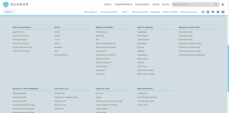The height and width of the screenshot is (113, 229).
Task: Open Sass/SCSS Variables link
Action: 145,70
